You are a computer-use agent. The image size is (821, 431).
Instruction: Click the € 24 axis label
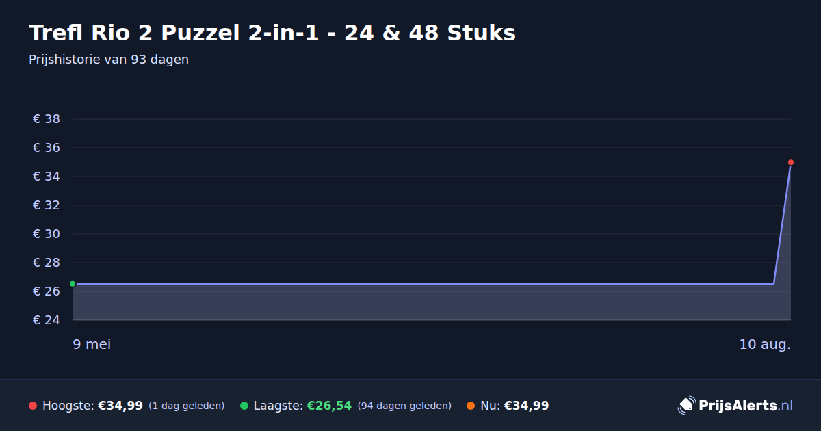[x=47, y=320]
